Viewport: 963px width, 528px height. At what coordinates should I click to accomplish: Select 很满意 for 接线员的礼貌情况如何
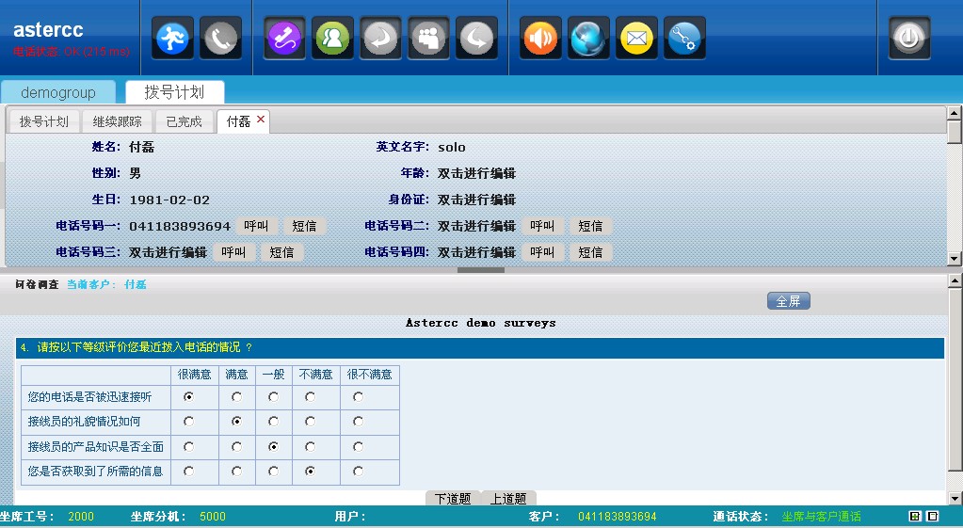(189, 422)
